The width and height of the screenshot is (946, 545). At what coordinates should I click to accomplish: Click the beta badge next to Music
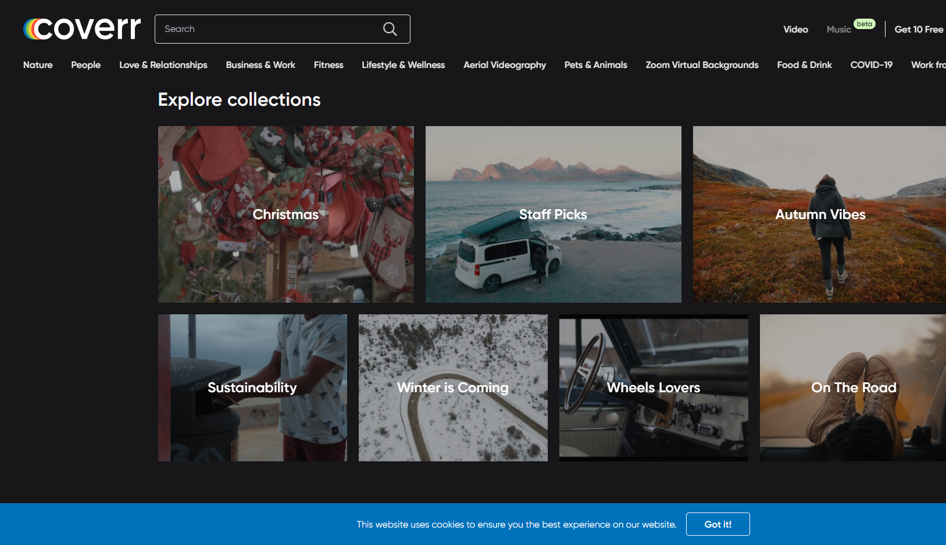point(864,24)
